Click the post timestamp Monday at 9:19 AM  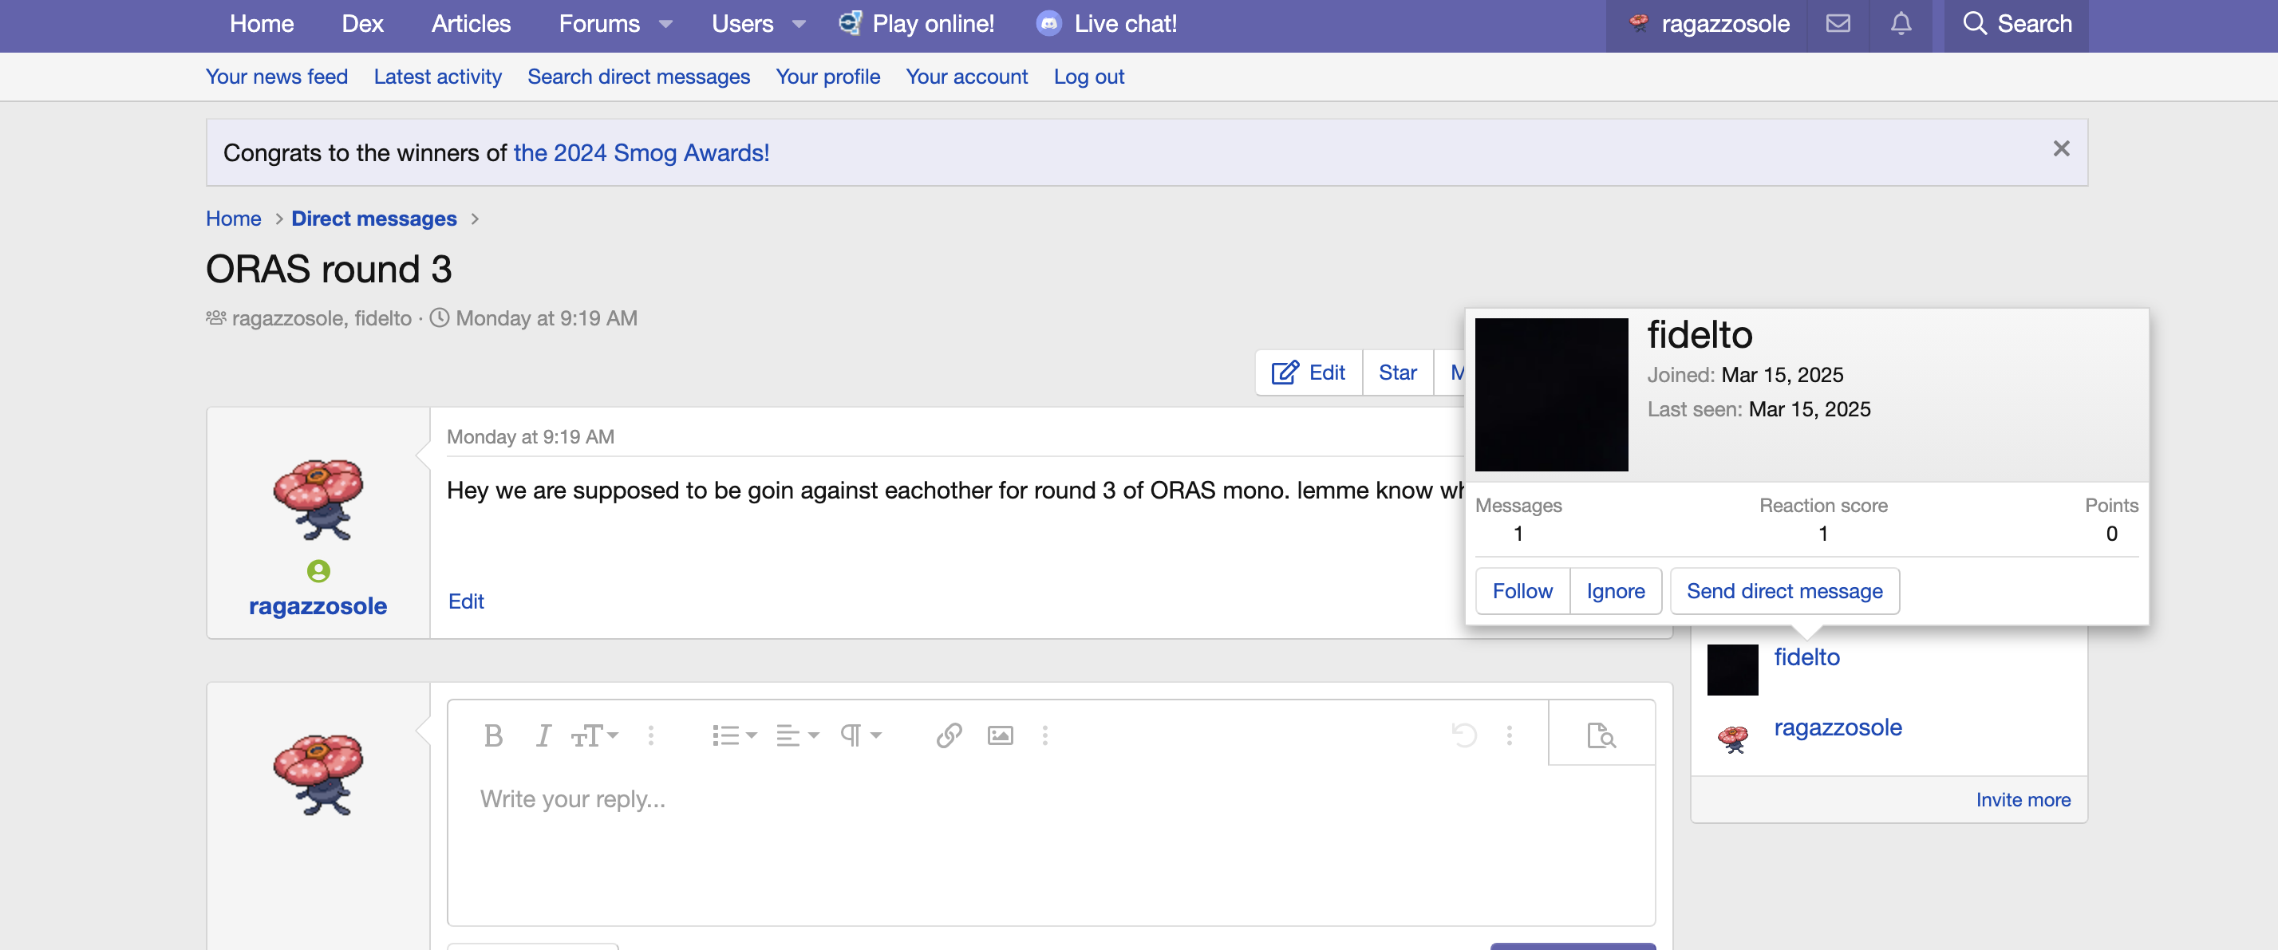(x=530, y=437)
